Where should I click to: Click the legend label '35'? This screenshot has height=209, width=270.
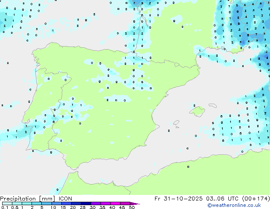point(102,207)
